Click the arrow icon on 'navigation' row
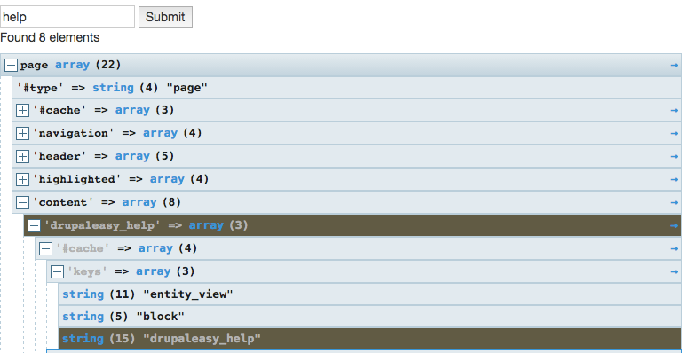Screen dimensions: 682x353 pyautogui.click(x=674, y=134)
